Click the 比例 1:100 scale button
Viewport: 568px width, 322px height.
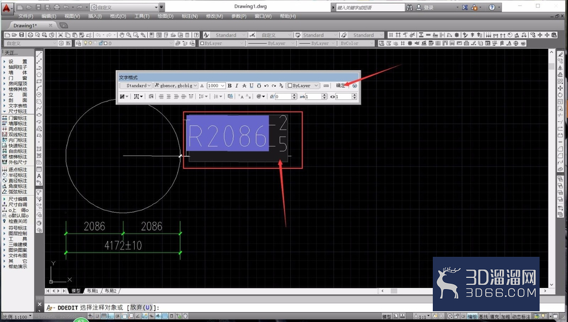tap(17, 317)
